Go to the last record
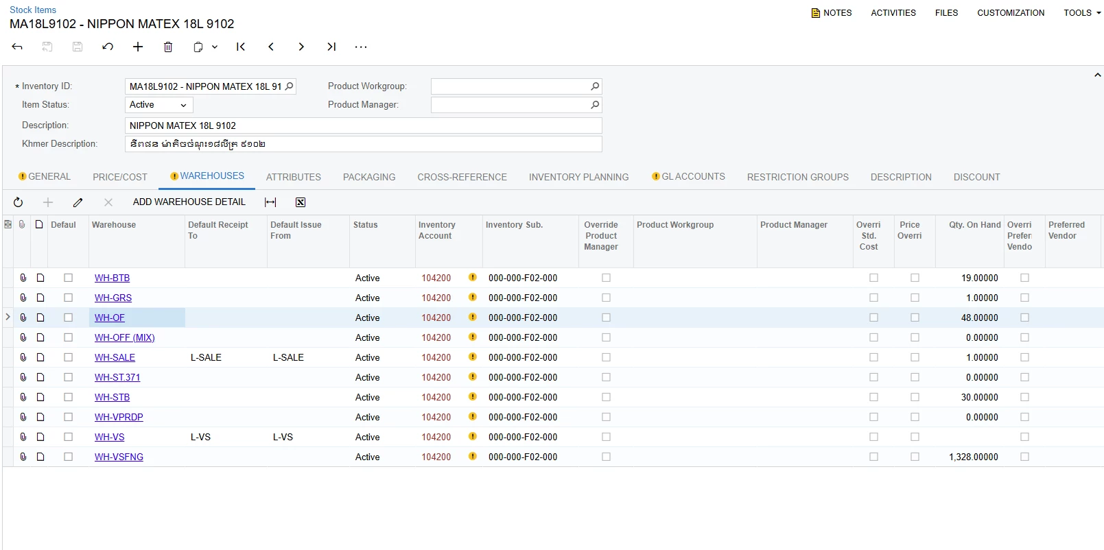The height and width of the screenshot is (550, 1104). (x=331, y=47)
